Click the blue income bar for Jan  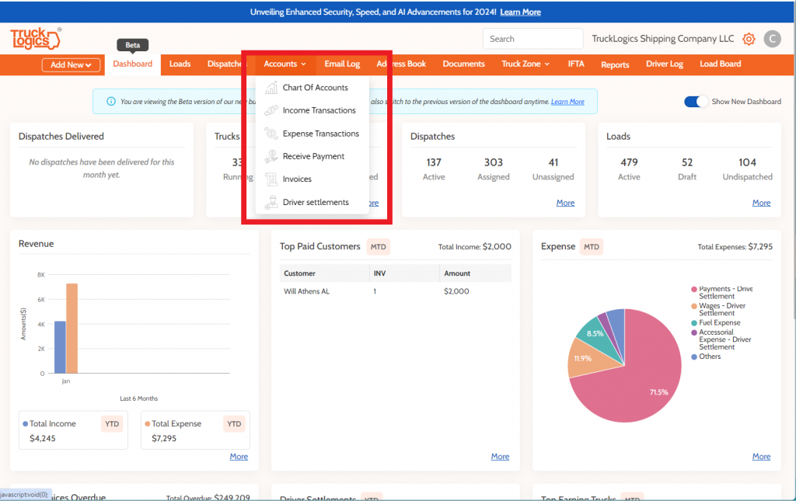point(60,347)
